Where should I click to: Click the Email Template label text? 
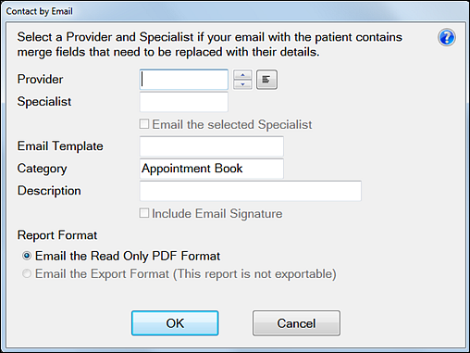(x=60, y=146)
